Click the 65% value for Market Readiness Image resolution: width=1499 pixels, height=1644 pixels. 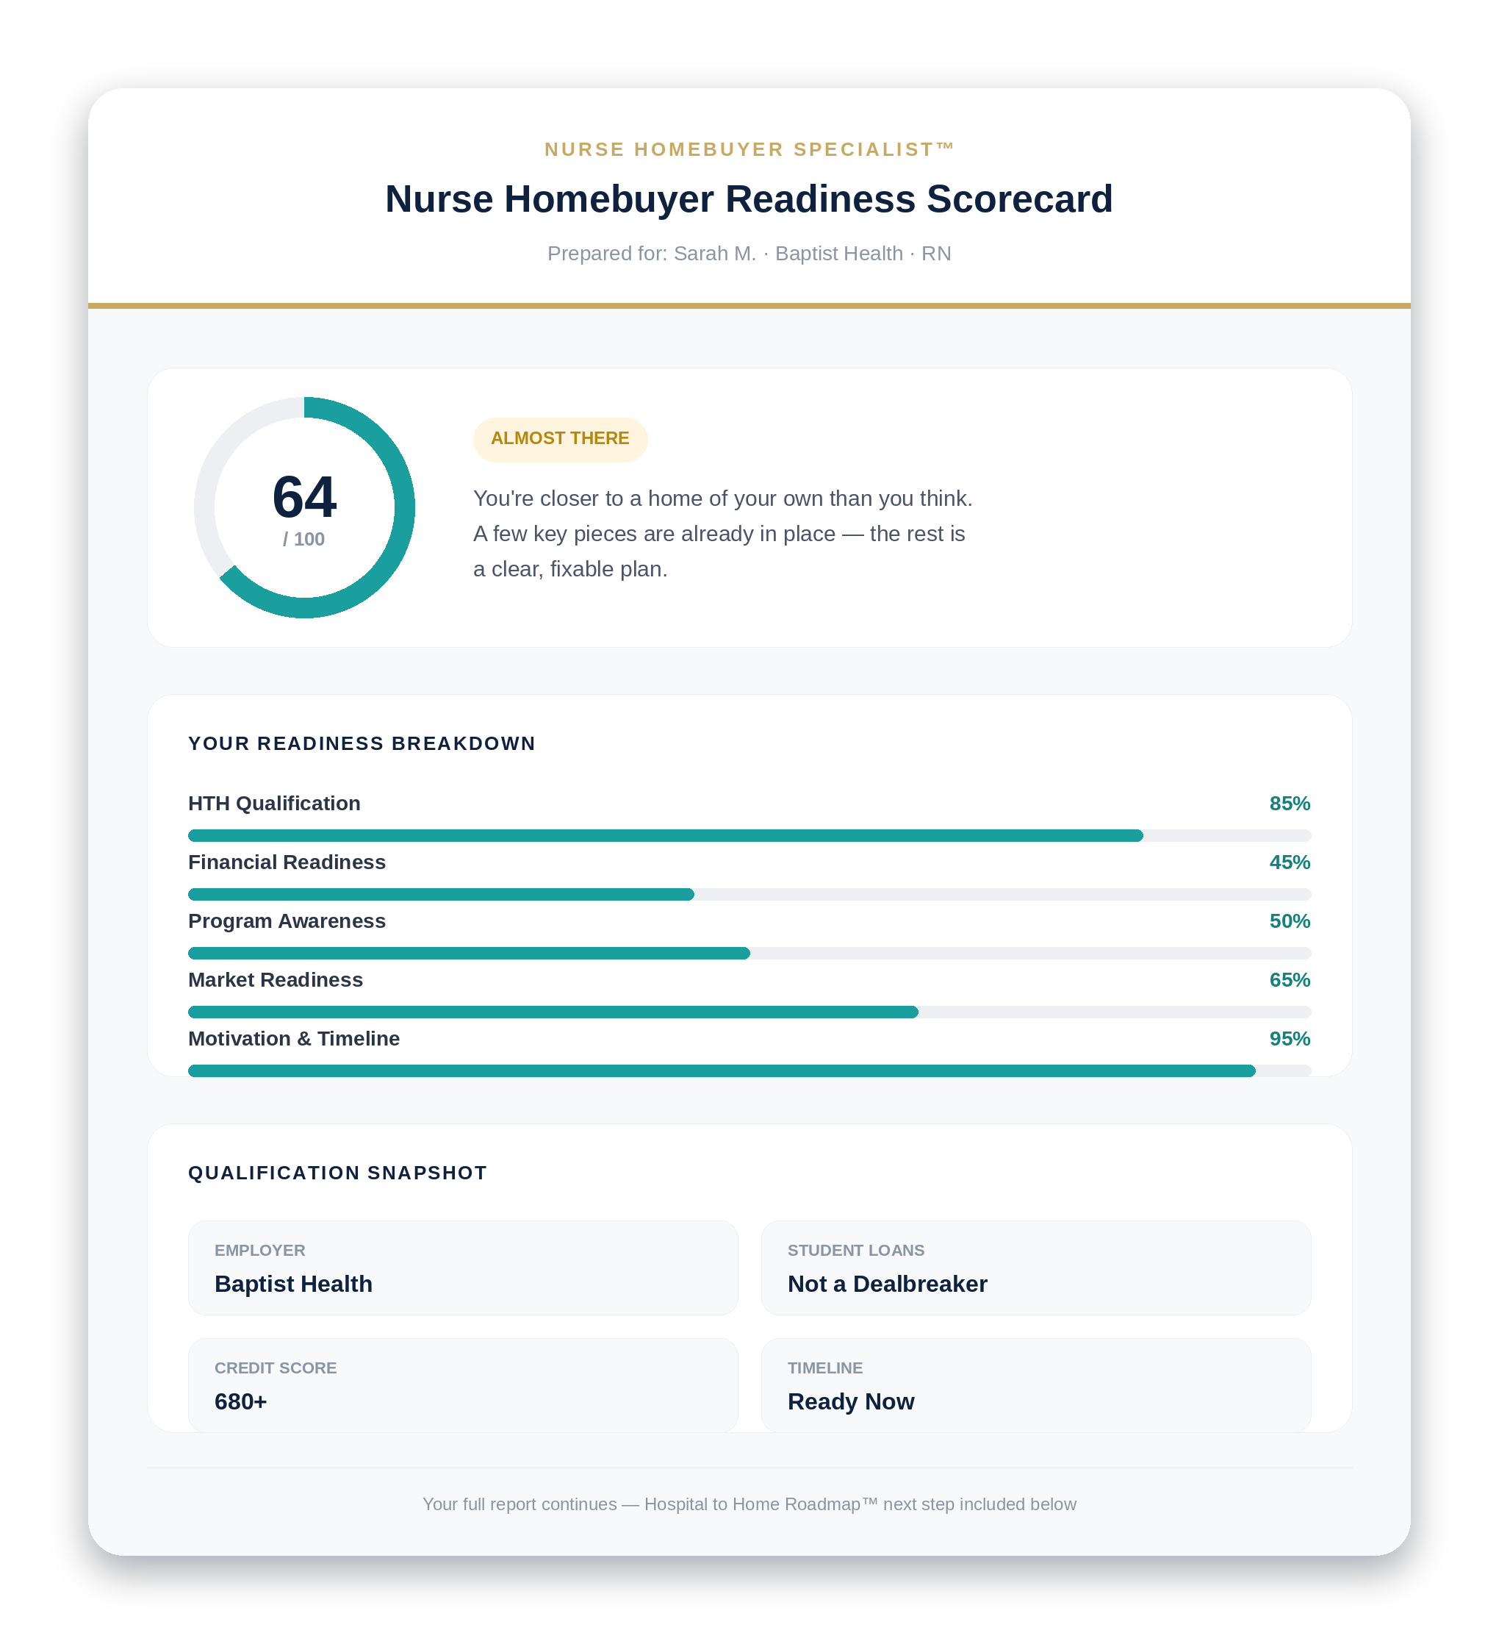point(1290,979)
